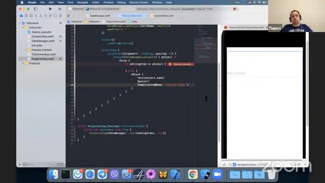Viewport: 325px width, 183px height.
Task: Open the ToDoomer folder breadcrumb
Action: pos(92,21)
